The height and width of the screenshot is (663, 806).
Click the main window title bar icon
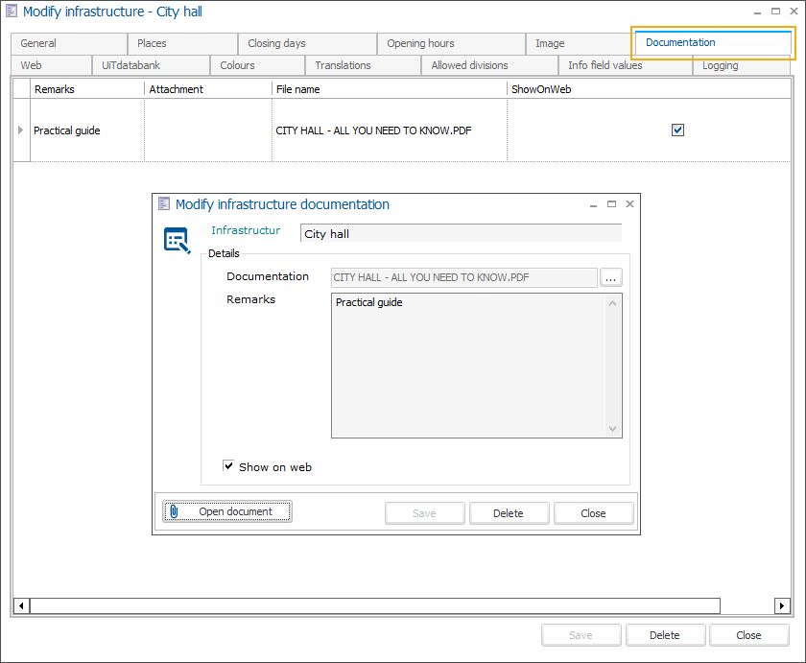click(x=11, y=11)
